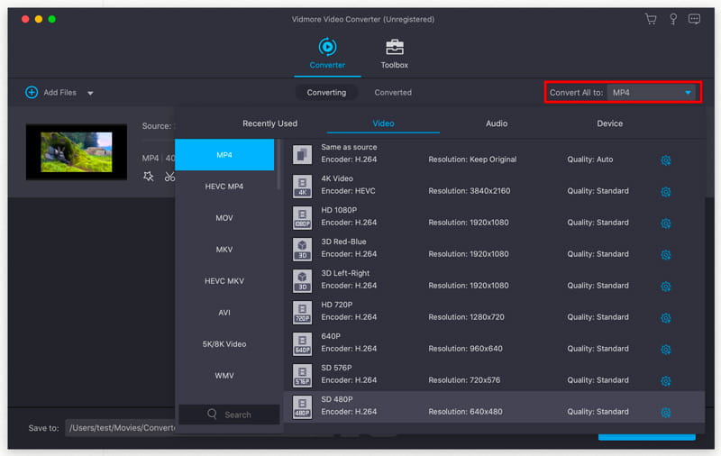Screen dimensions: 721x456
Task: Click the scissors cut icon
Action: [x=169, y=177]
